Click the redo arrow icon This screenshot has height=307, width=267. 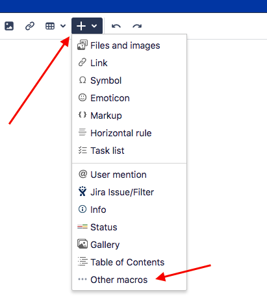click(x=137, y=26)
